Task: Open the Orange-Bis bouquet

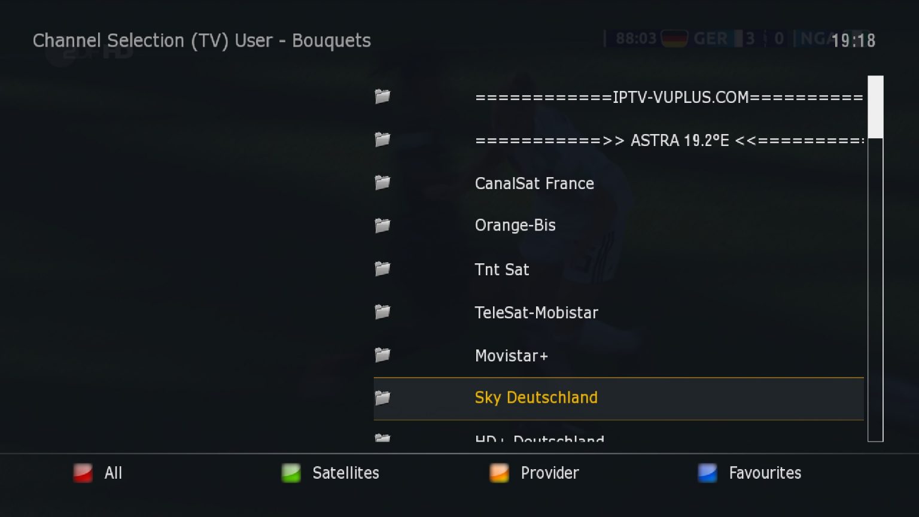Action: (x=619, y=226)
